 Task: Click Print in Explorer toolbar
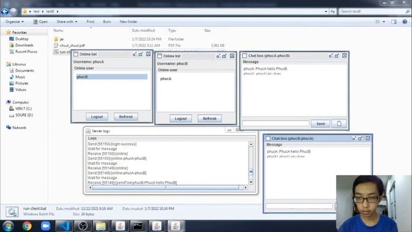tap(90, 22)
